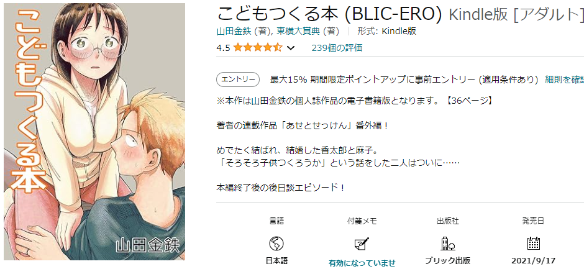This screenshot has width=584, height=269.
Task: Expand the rating breakdown chevron
Action: (291, 48)
